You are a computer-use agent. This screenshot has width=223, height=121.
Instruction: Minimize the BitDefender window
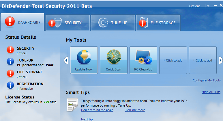pyautogui.click(x=215, y=5)
